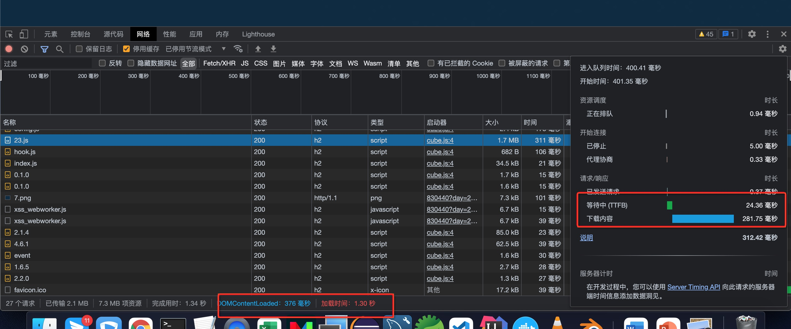The image size is (791, 329).
Task: Open the explanation (说明) link
Action: coord(586,237)
